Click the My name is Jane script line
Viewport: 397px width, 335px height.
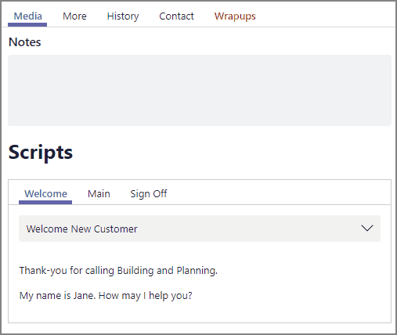pyautogui.click(x=106, y=296)
